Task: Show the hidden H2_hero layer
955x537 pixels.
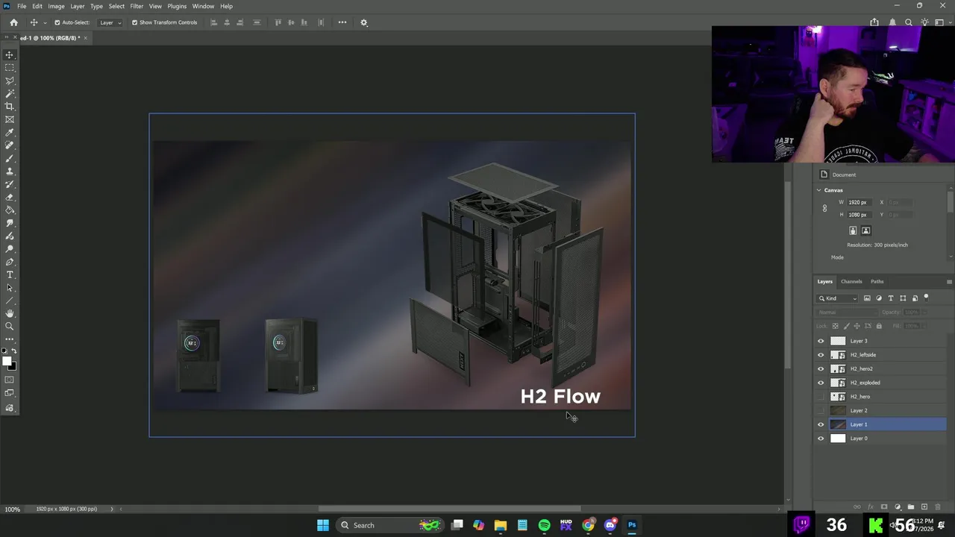Action: 821,397
